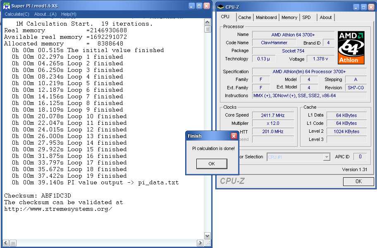Click the OK button in CPU-Z
377x248 pixels.
(x=358, y=181)
